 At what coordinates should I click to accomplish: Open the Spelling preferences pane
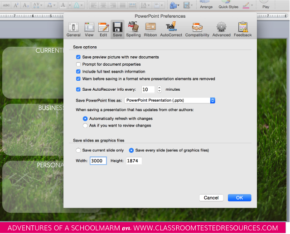pos(133,29)
